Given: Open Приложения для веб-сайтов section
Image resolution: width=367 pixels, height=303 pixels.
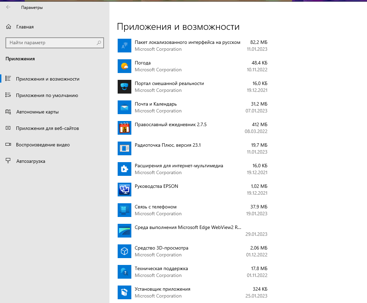Looking at the screenshot, I should [x=47, y=128].
